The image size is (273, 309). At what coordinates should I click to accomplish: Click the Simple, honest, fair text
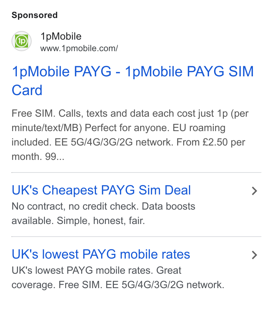101,221
